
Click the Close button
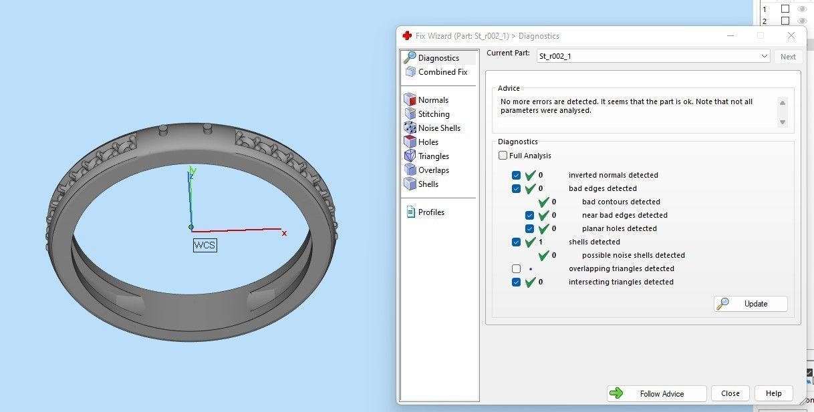[730, 393]
